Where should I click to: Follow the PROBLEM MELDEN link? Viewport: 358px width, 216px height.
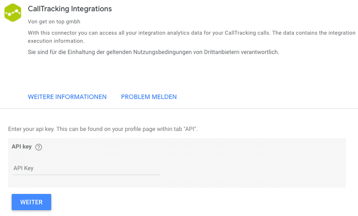(x=149, y=97)
